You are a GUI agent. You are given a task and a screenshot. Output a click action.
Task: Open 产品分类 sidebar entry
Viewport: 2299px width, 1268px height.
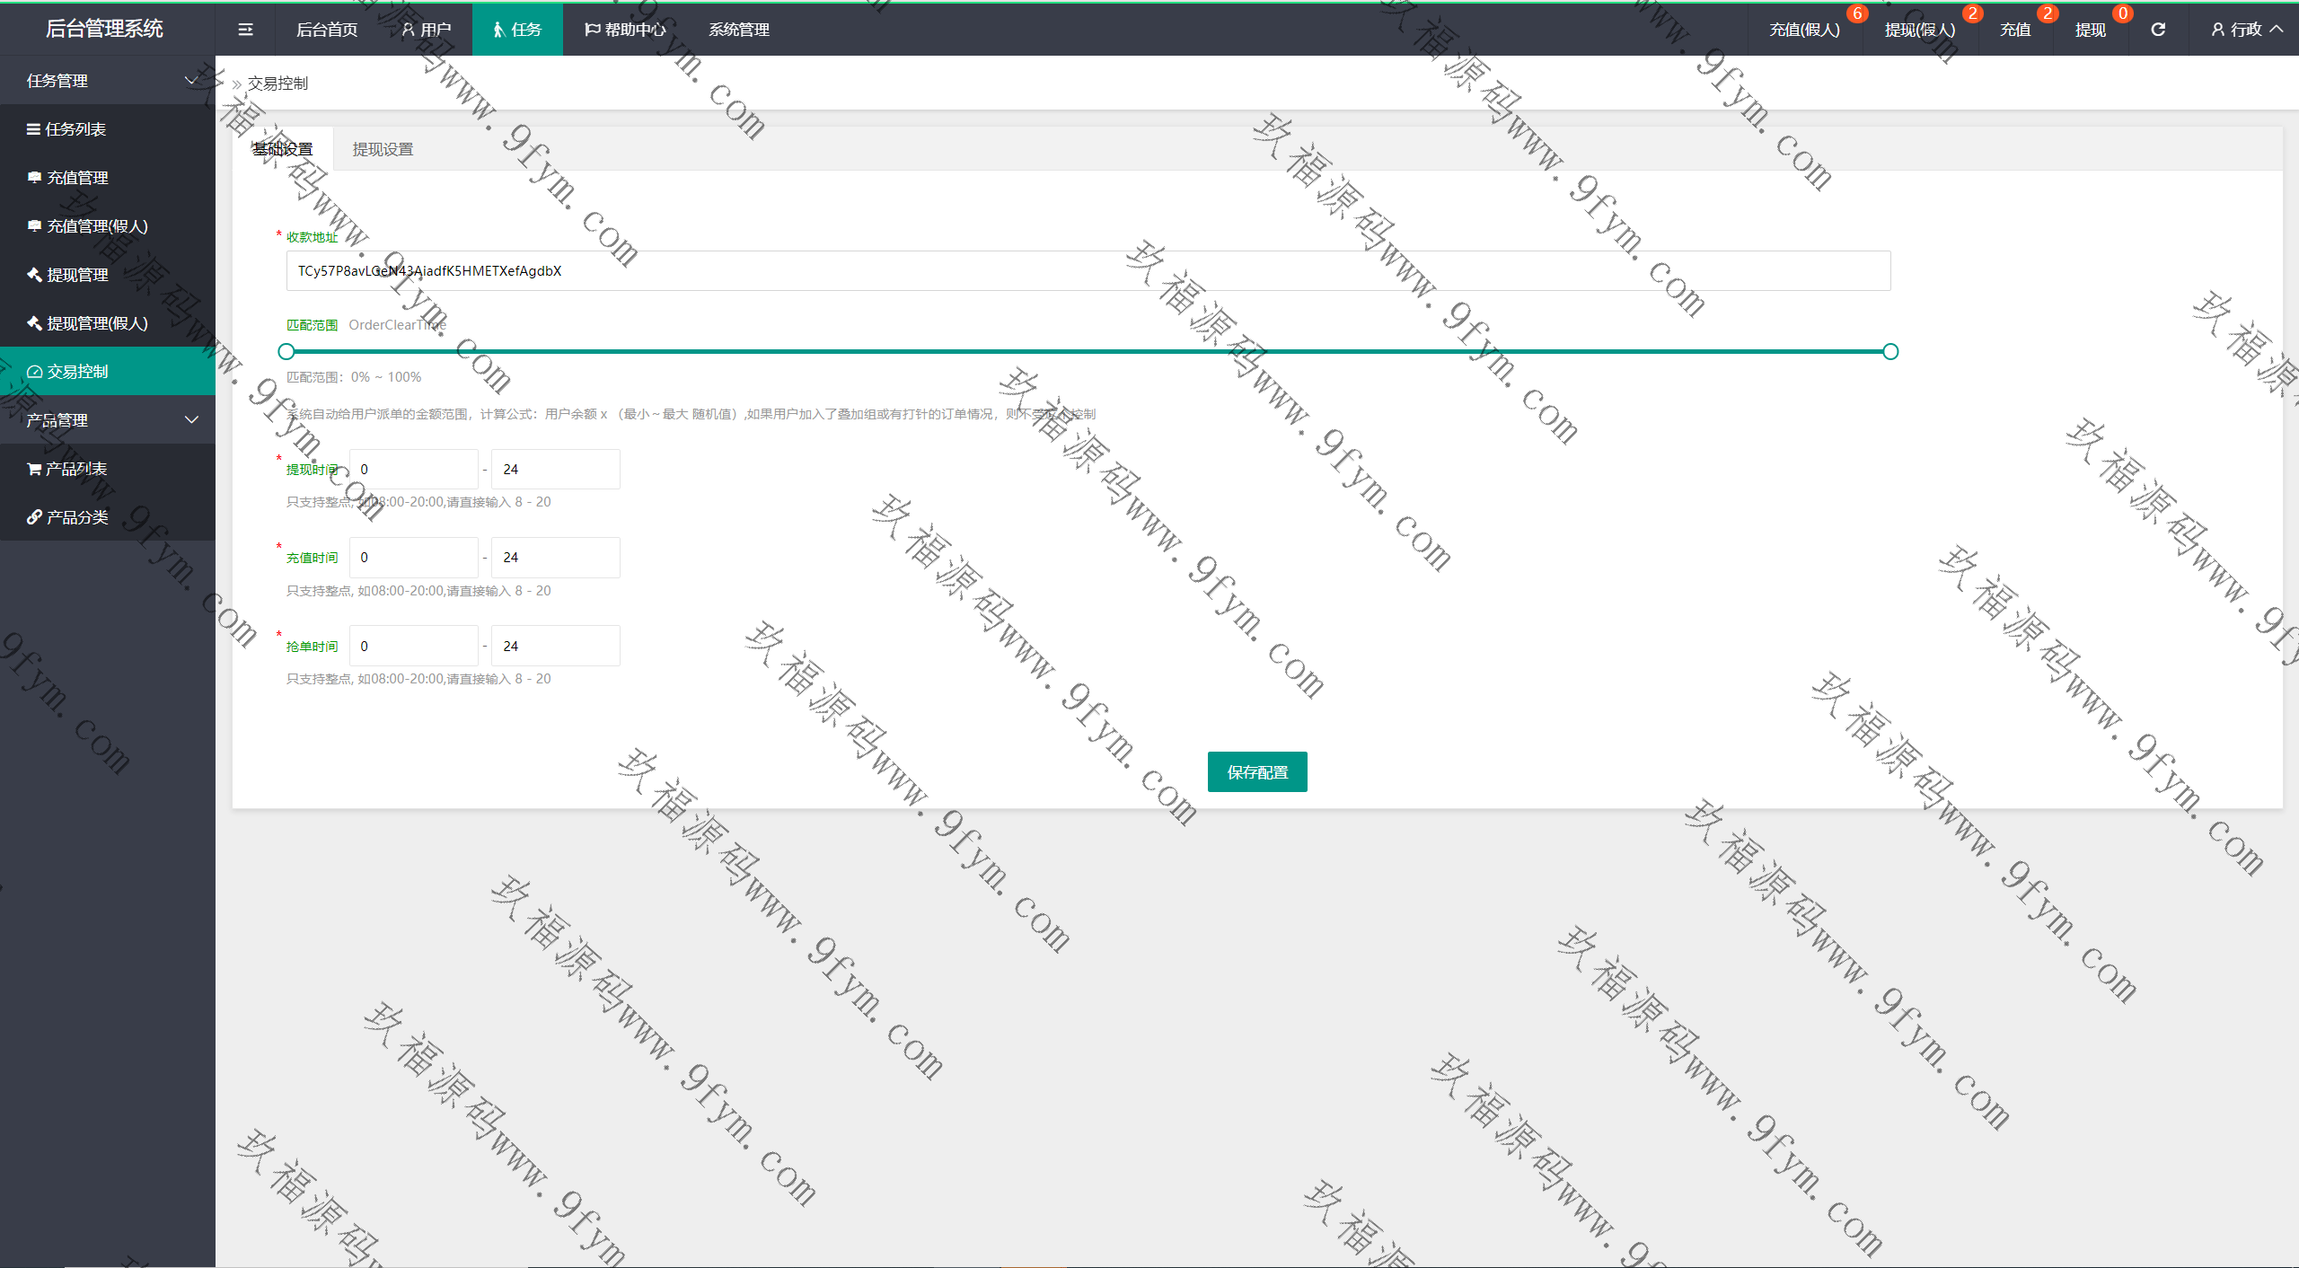[x=77, y=517]
